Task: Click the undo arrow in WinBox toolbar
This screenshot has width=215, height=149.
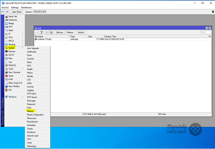Action: (x=3, y=12)
